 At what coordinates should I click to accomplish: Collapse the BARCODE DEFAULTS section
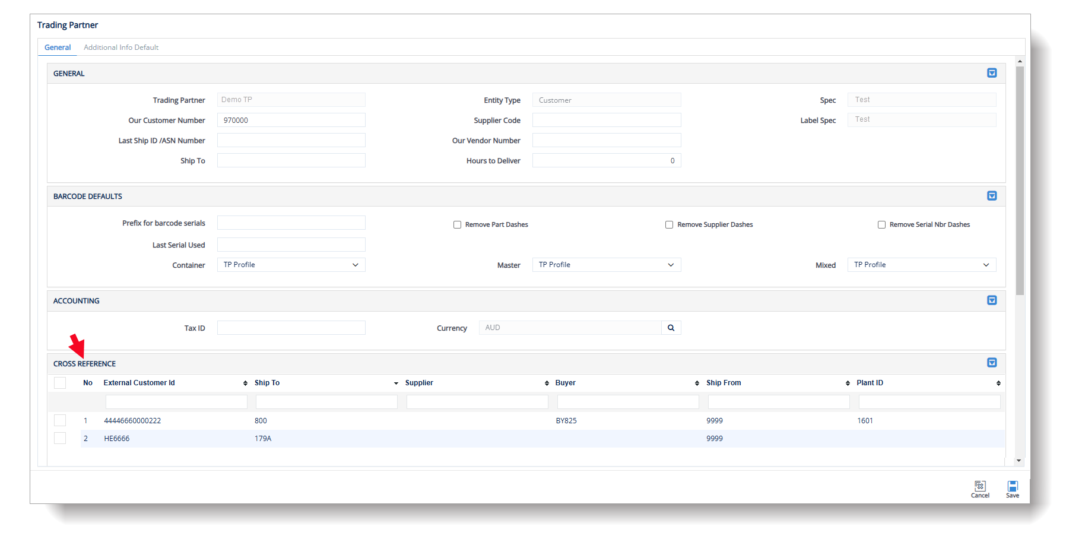[x=991, y=196]
